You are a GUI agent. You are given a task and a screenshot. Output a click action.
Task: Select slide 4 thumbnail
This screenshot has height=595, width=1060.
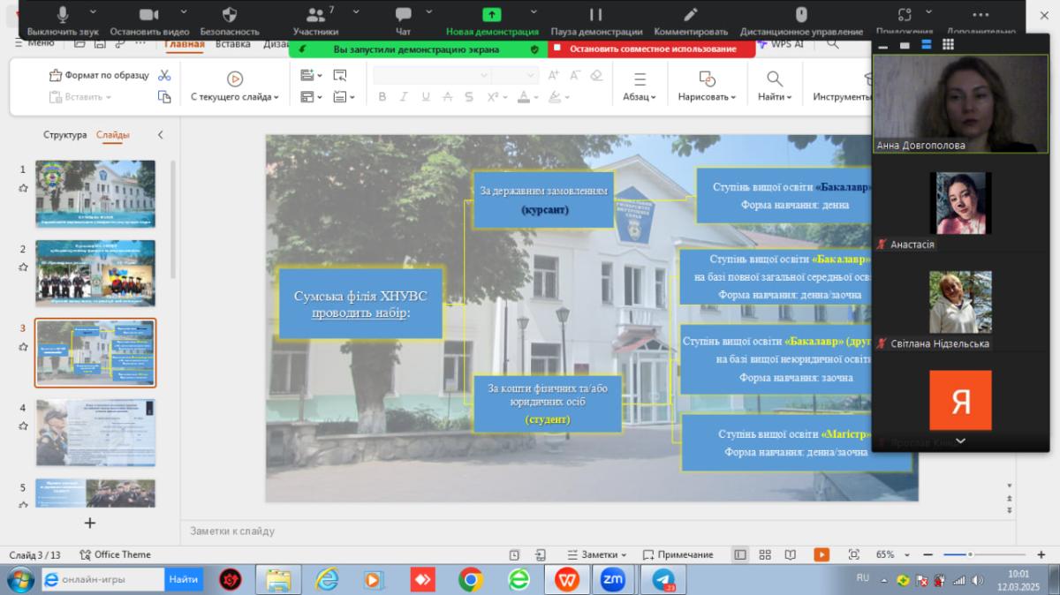95,433
